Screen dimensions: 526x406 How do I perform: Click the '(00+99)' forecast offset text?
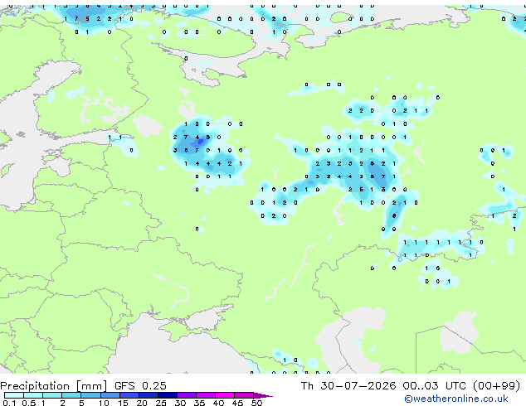(496, 386)
